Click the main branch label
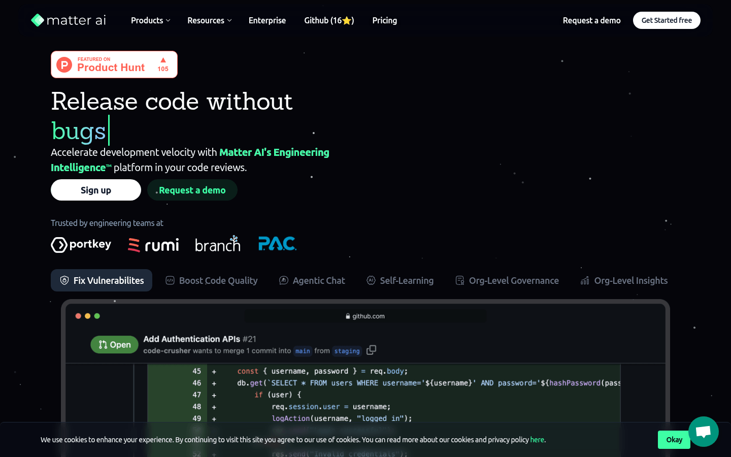This screenshot has height=457, width=731. (x=303, y=351)
